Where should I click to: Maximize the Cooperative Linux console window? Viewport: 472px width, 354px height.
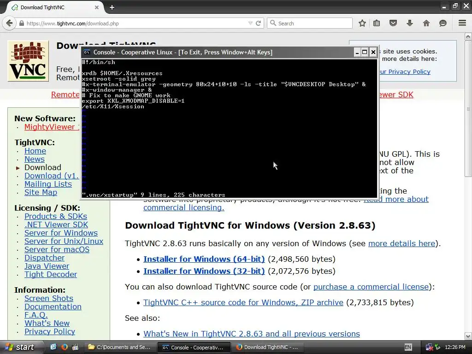pos(365,52)
